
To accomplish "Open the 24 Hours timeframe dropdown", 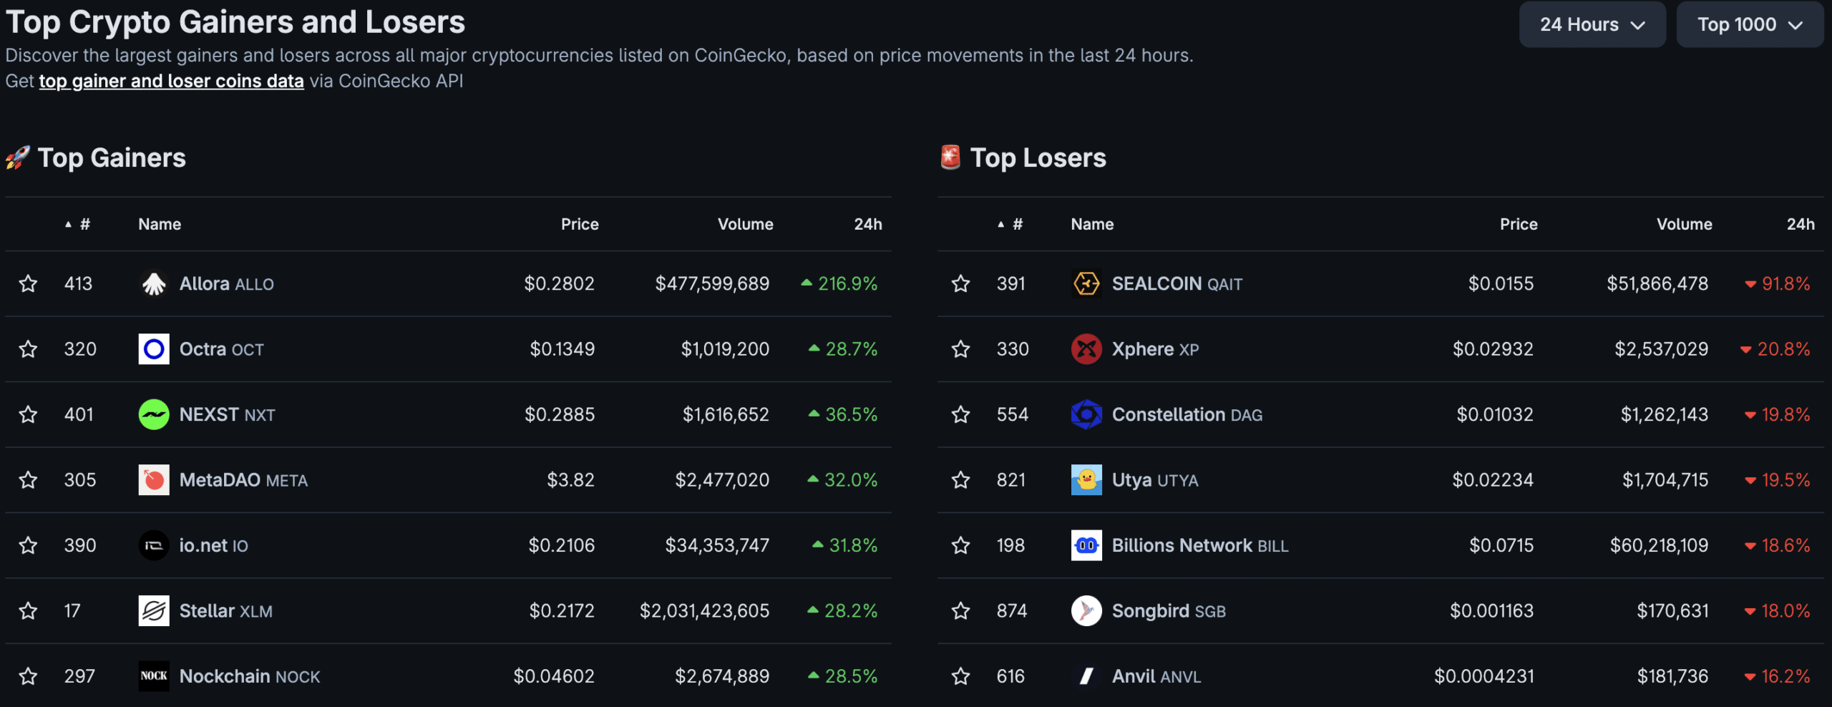I will [x=1592, y=24].
